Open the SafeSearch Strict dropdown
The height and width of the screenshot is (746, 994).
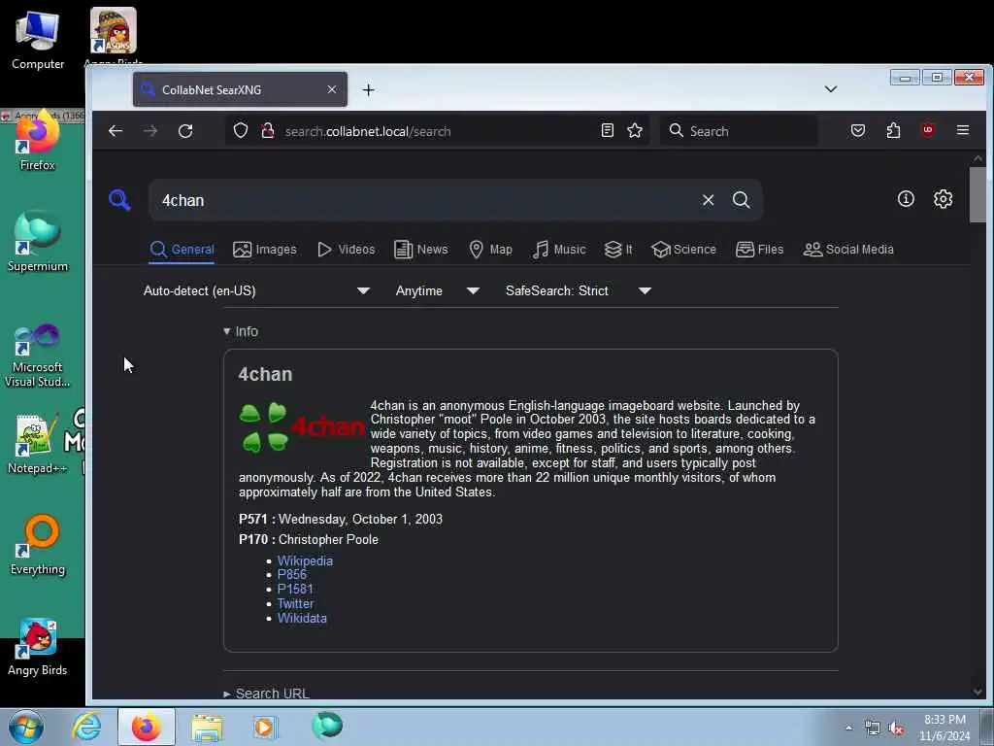tap(579, 290)
